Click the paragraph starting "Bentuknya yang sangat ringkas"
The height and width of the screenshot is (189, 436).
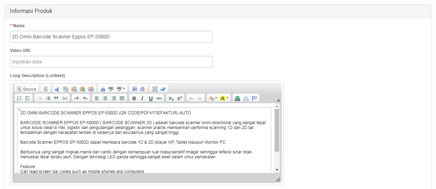pos(136,154)
